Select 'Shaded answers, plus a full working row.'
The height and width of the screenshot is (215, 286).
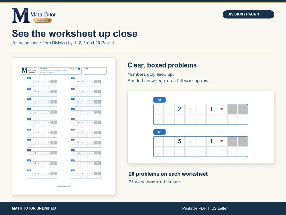pyautogui.click(x=168, y=81)
